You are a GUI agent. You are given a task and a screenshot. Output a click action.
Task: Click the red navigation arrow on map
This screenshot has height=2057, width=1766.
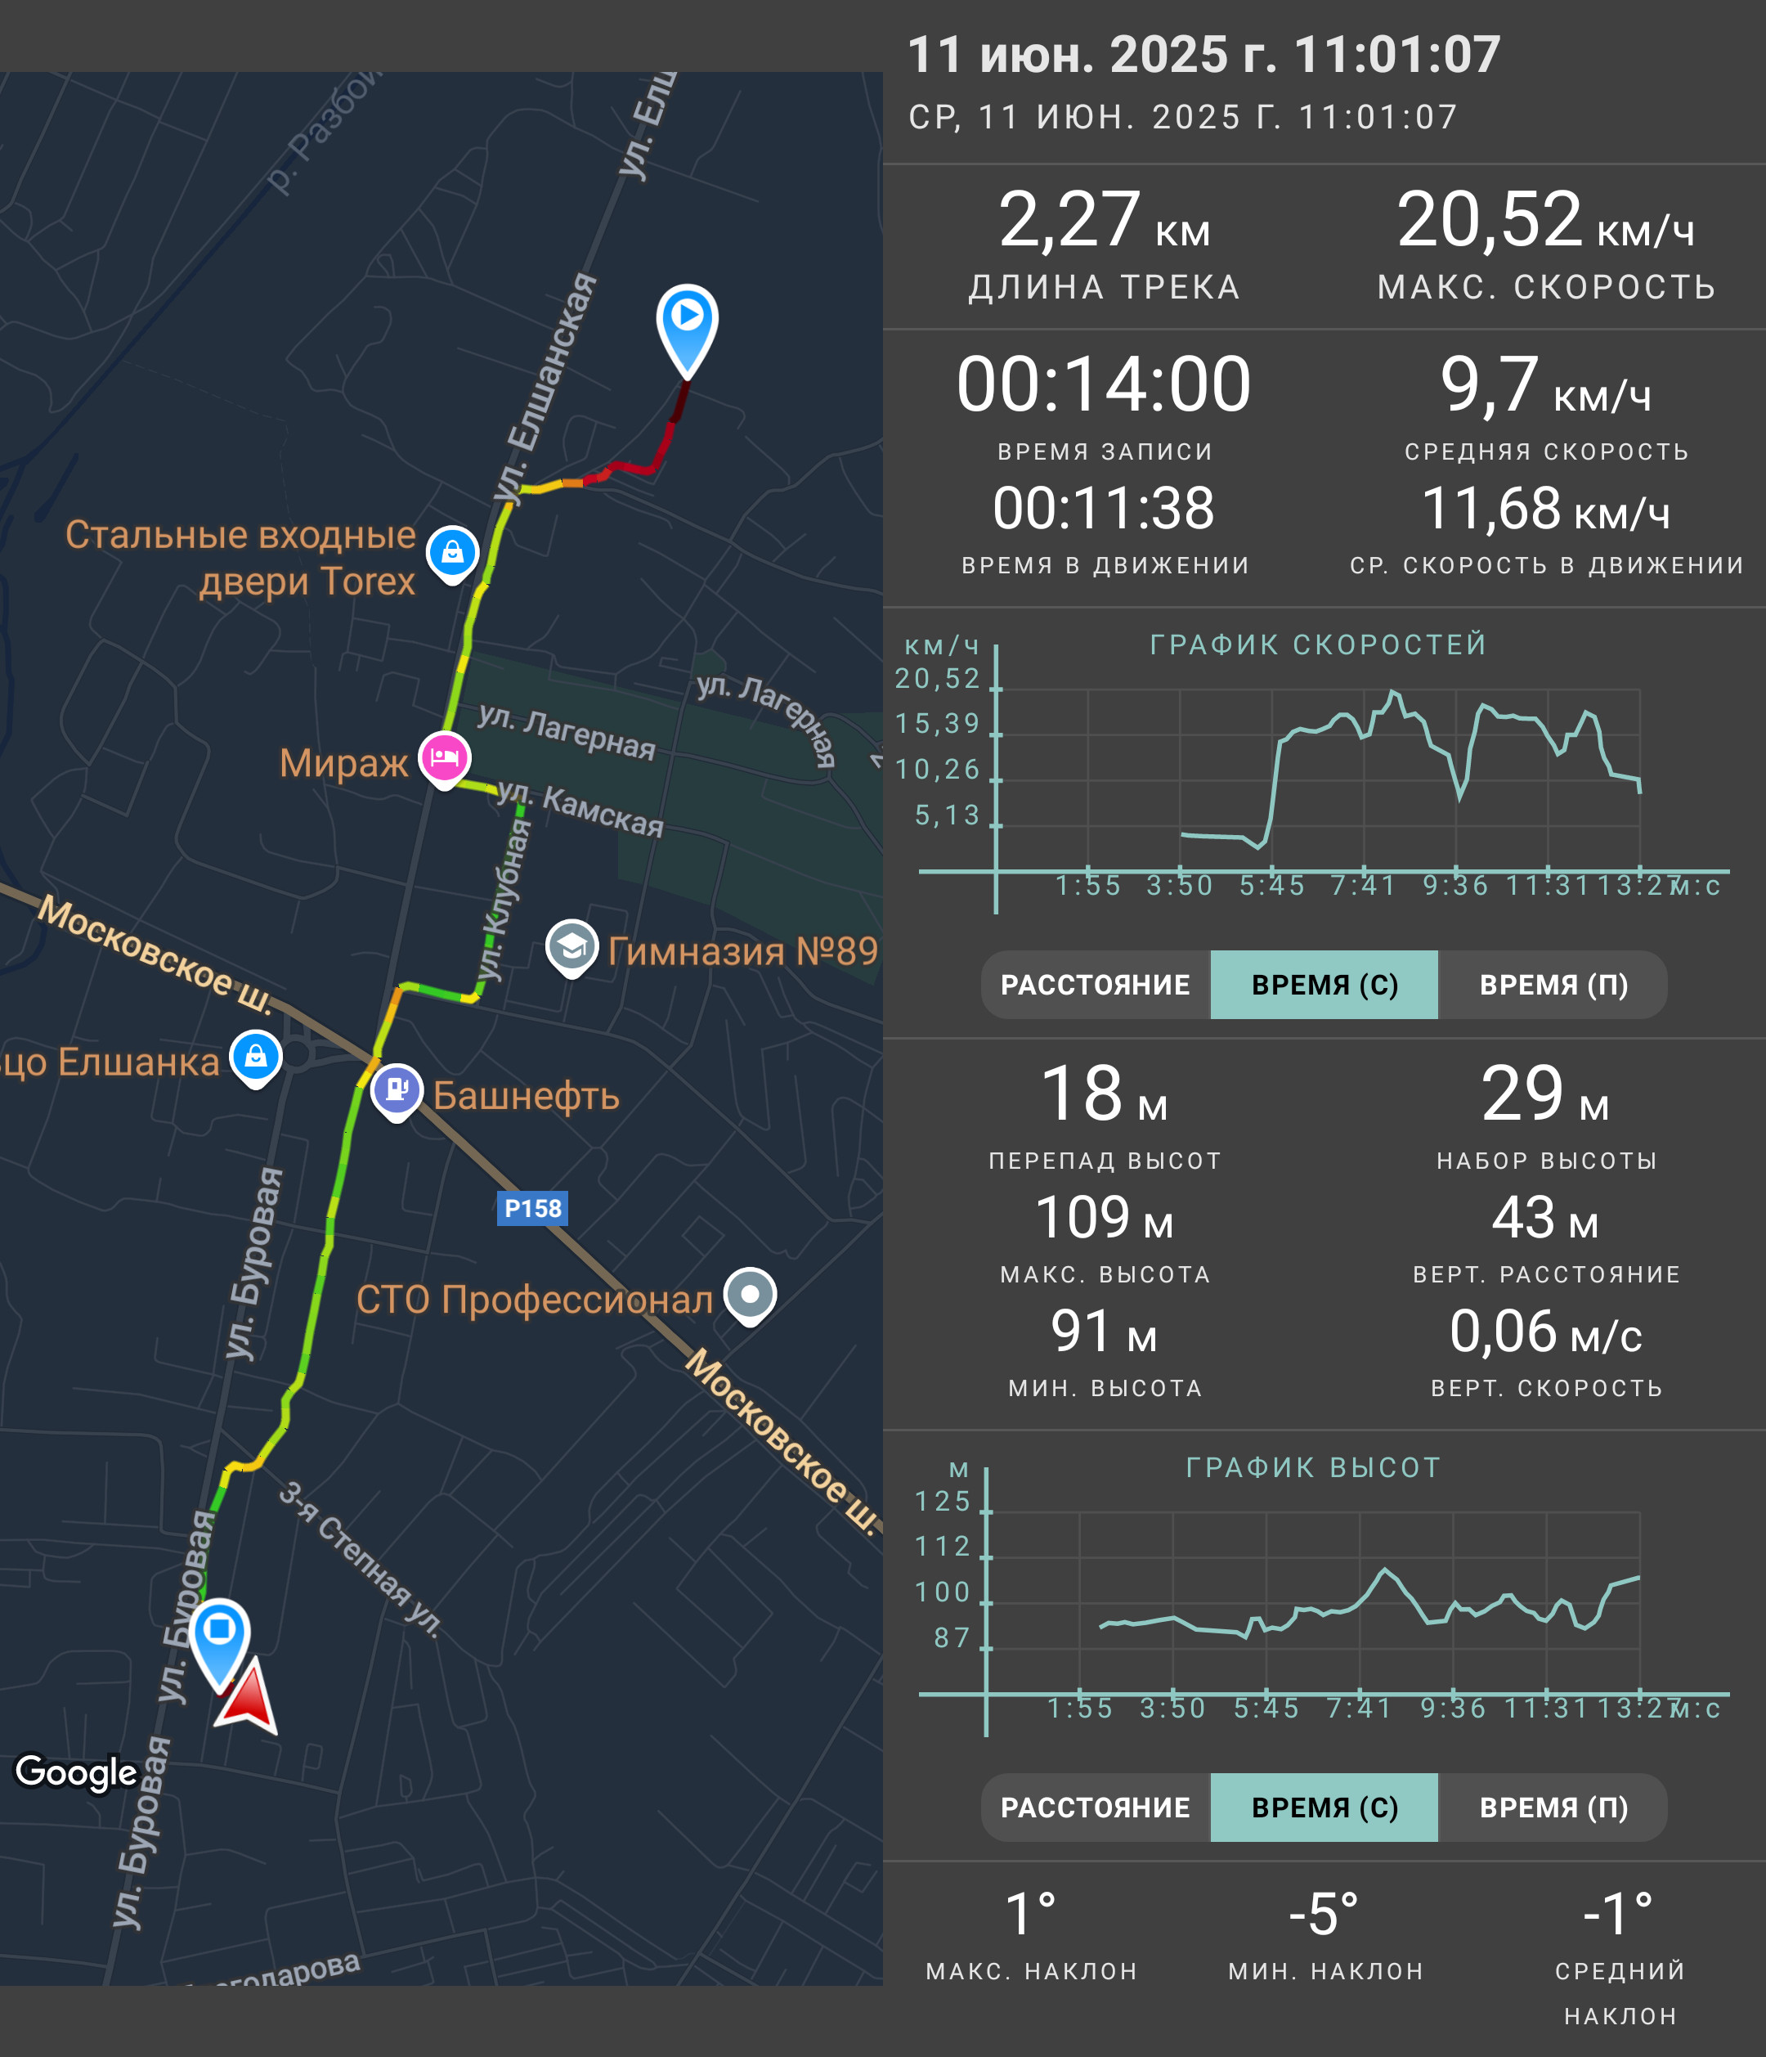click(x=247, y=1695)
